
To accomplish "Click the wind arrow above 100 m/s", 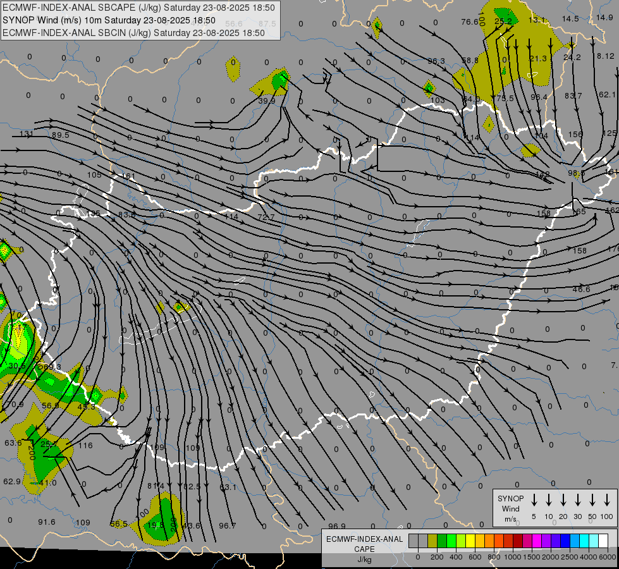I will pyautogui.click(x=607, y=500).
